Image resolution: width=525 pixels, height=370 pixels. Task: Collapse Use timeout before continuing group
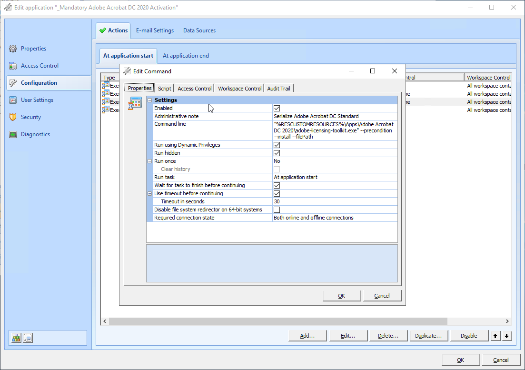point(150,194)
